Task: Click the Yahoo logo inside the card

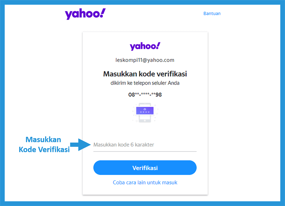Action: tap(145, 46)
